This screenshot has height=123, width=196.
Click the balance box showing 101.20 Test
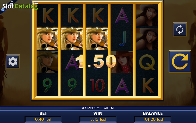(153, 119)
